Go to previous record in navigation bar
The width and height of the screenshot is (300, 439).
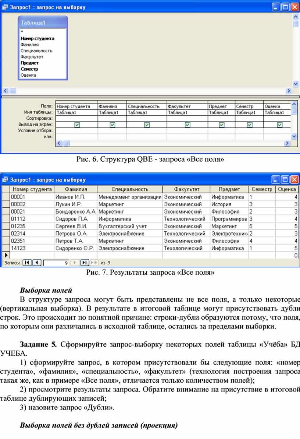(37, 263)
